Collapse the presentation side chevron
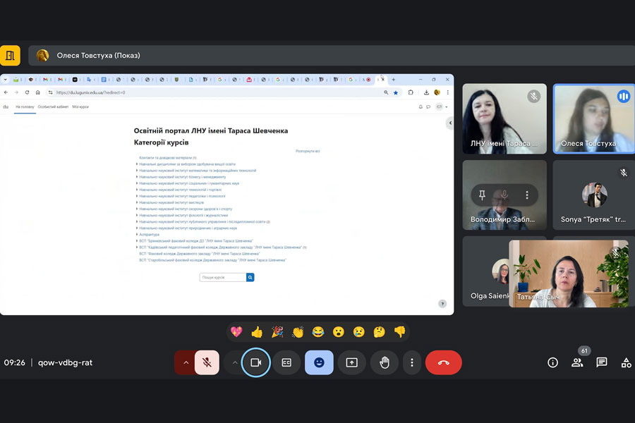 click(450, 123)
